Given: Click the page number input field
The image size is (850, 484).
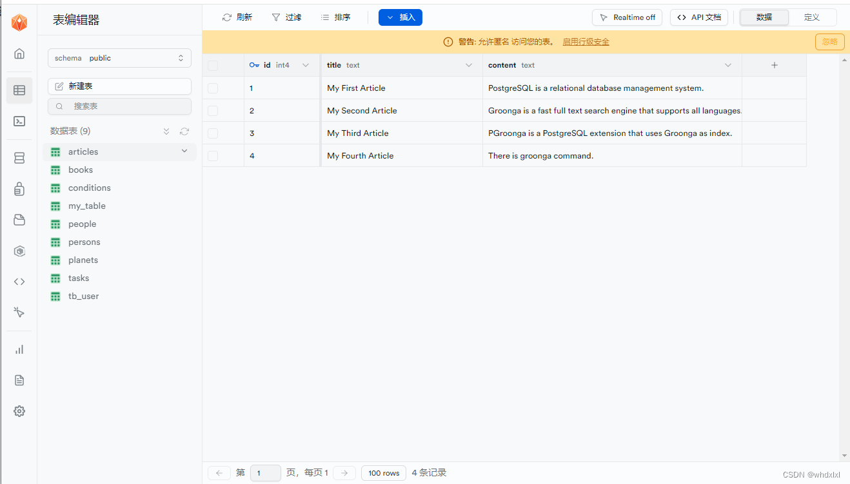Looking at the screenshot, I should click(265, 472).
